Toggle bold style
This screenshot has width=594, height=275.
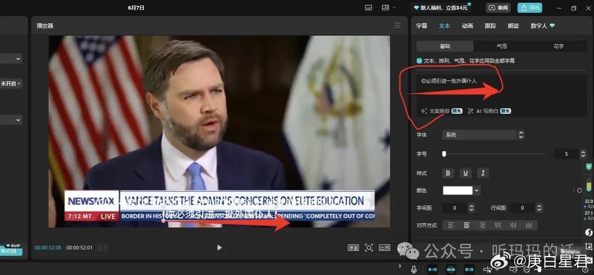pos(448,173)
